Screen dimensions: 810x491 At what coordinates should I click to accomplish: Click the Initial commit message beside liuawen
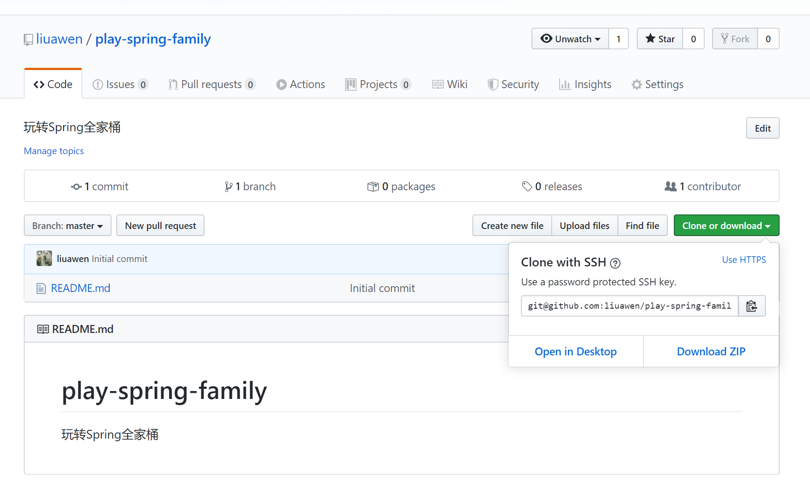[119, 259]
